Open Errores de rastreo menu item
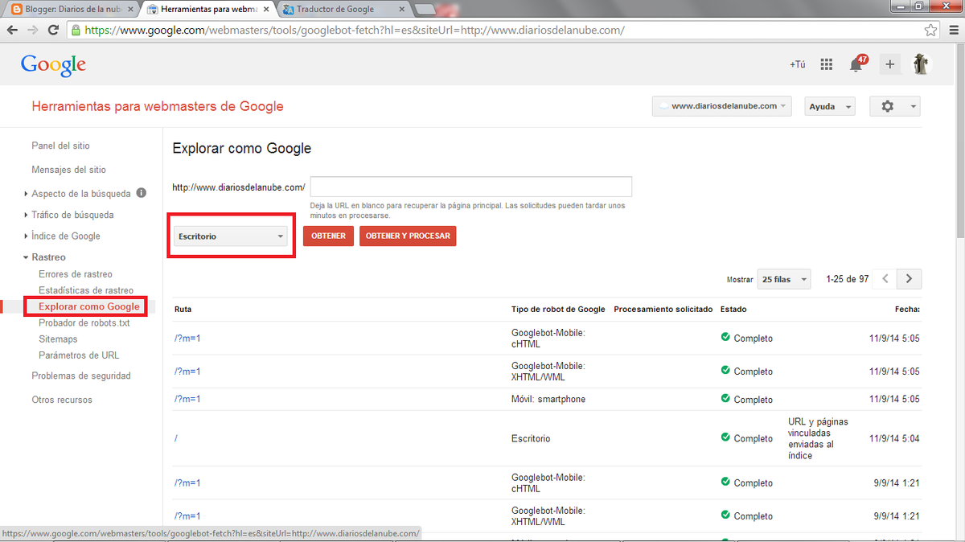Viewport: 965px width, 542px height. 76,274
